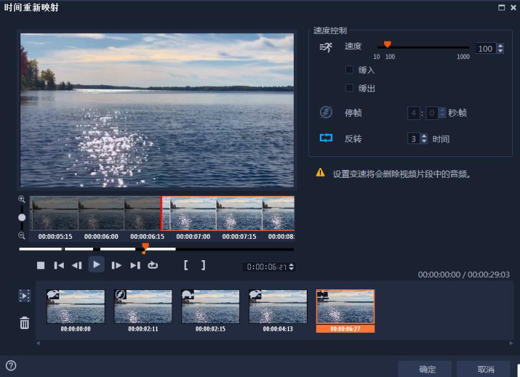The width and height of the screenshot is (520, 377).
Task: Click the filmstrip frame at 00:00:07:00
Action: 193,213
